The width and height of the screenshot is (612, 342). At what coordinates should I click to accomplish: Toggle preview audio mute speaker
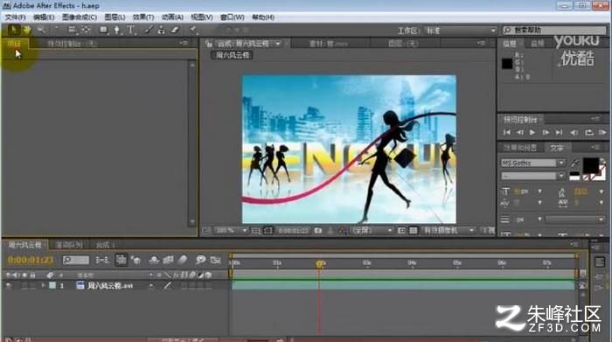click(574, 133)
